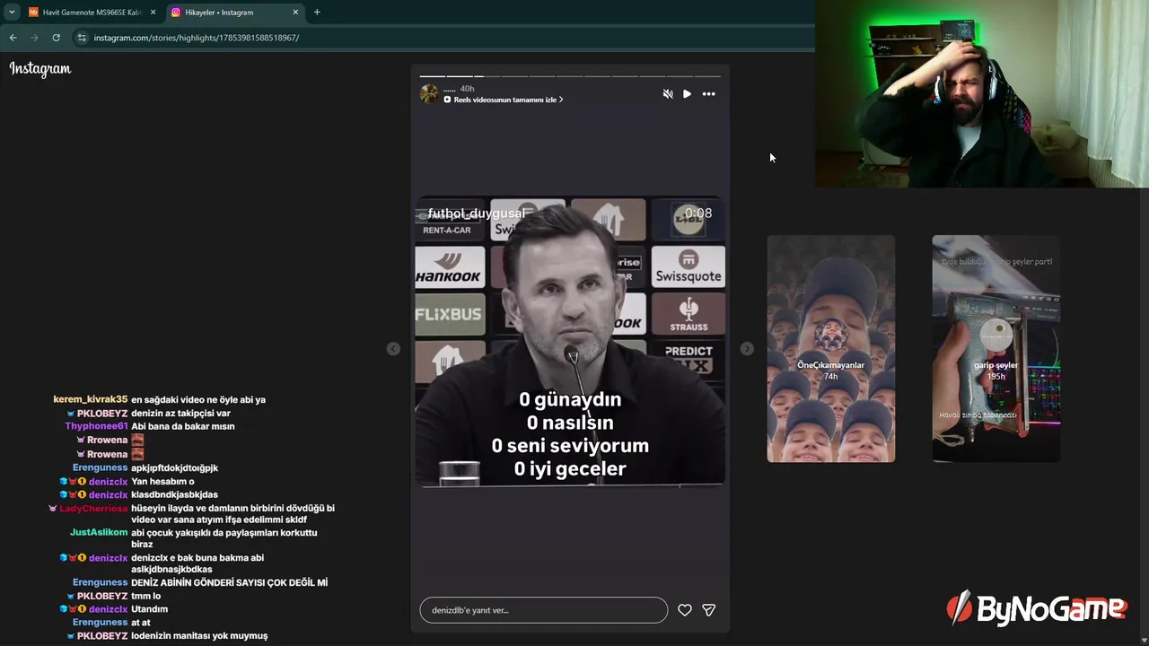Open the story's three-dot options menu
Viewport: 1149px width, 646px height.
[708, 94]
